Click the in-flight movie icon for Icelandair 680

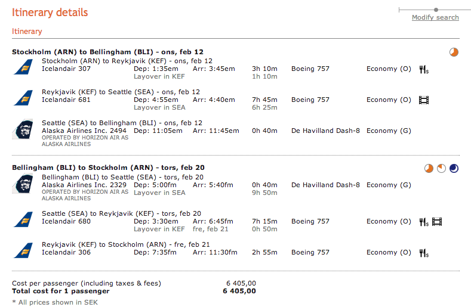437,222
